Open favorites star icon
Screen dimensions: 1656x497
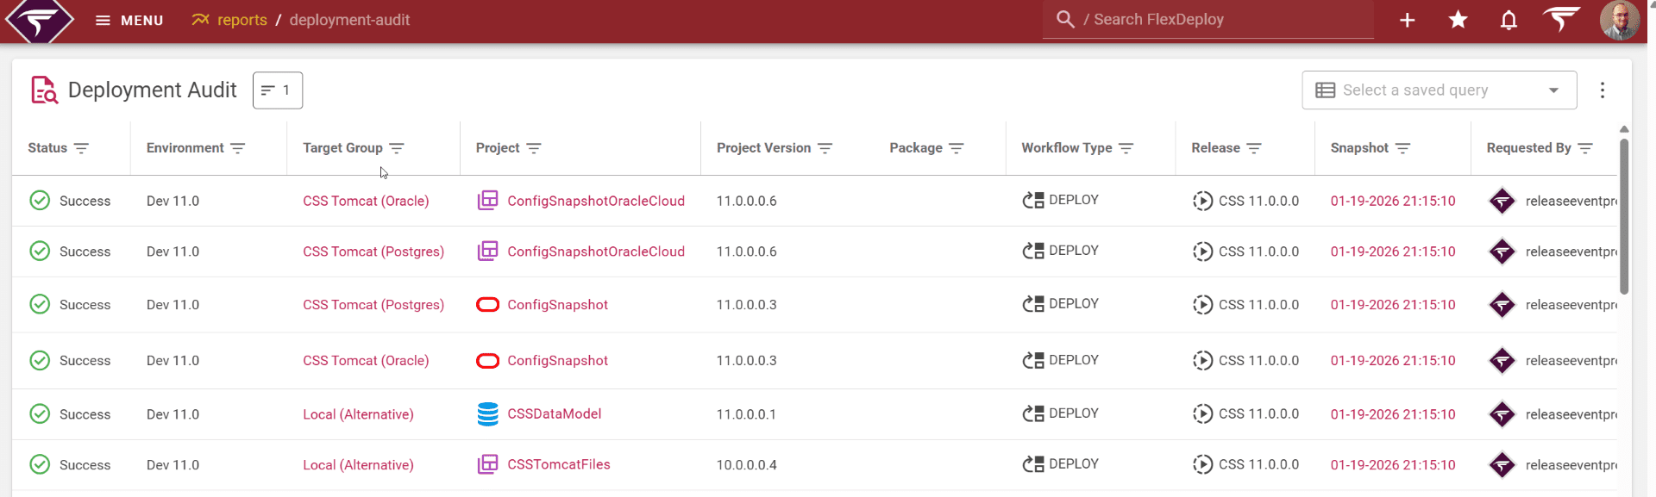click(x=1458, y=20)
